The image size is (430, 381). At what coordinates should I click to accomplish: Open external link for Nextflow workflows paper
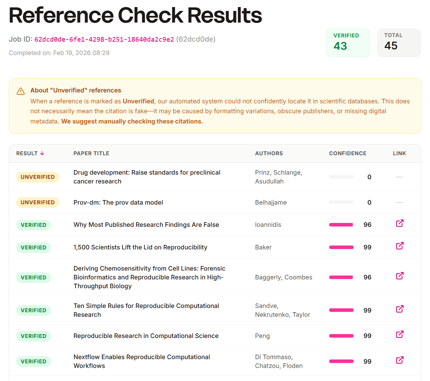(399, 360)
